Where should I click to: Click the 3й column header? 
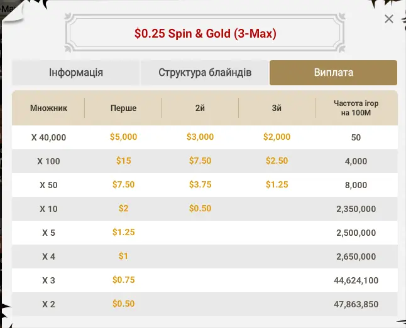pos(277,108)
